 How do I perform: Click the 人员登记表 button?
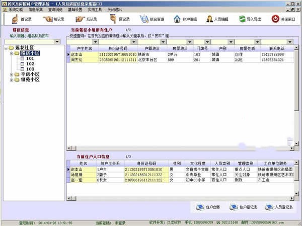[280, 207]
